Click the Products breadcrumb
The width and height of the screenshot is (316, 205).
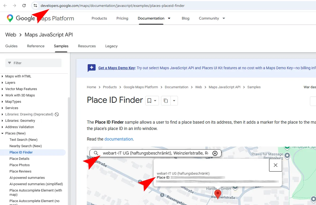(110, 87)
